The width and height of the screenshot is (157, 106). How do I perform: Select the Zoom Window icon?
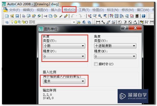click(100, 16)
